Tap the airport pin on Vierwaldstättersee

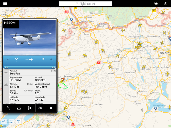click(156, 109)
